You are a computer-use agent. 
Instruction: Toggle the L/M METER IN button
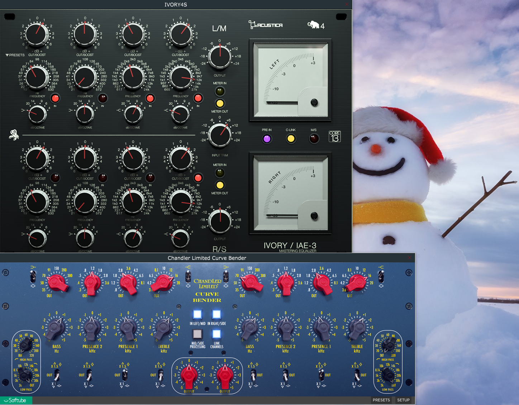[220, 91]
